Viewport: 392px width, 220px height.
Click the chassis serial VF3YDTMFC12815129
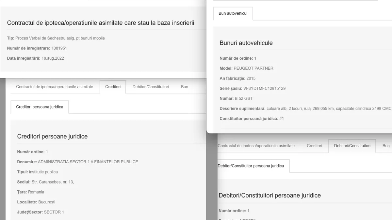[x=264, y=88]
